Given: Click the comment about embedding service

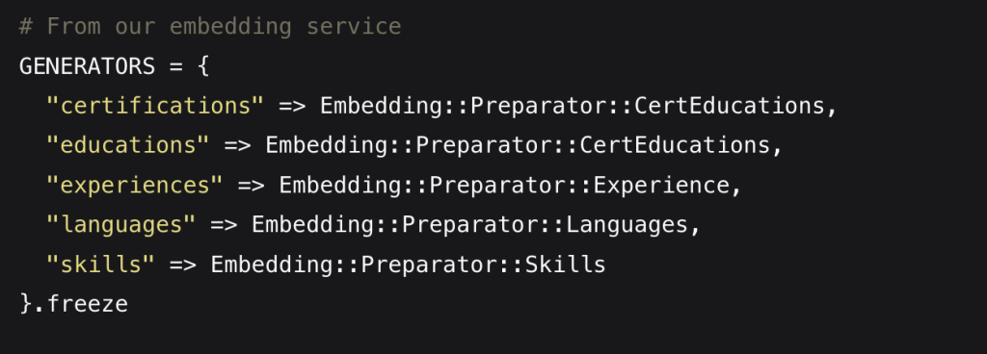Looking at the screenshot, I should (x=210, y=26).
